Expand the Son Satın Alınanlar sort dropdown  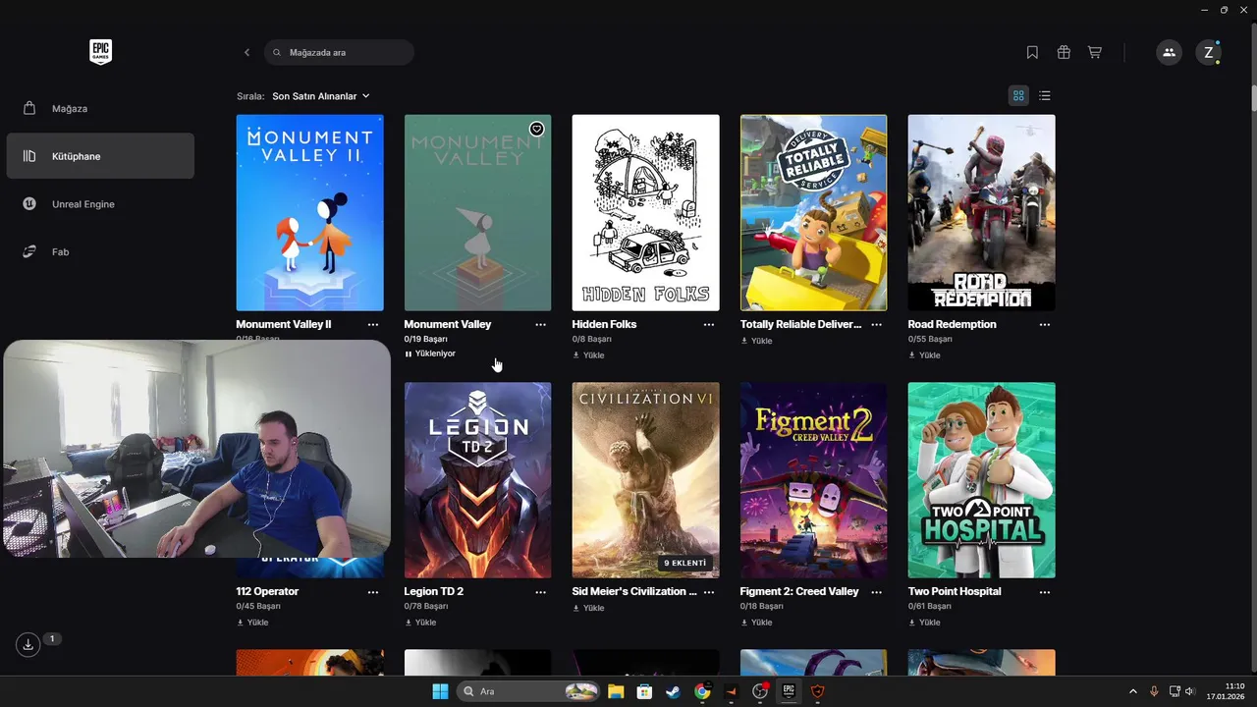[x=321, y=96]
